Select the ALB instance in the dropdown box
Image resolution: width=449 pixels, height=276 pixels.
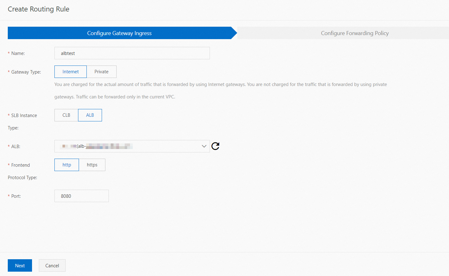click(124, 146)
